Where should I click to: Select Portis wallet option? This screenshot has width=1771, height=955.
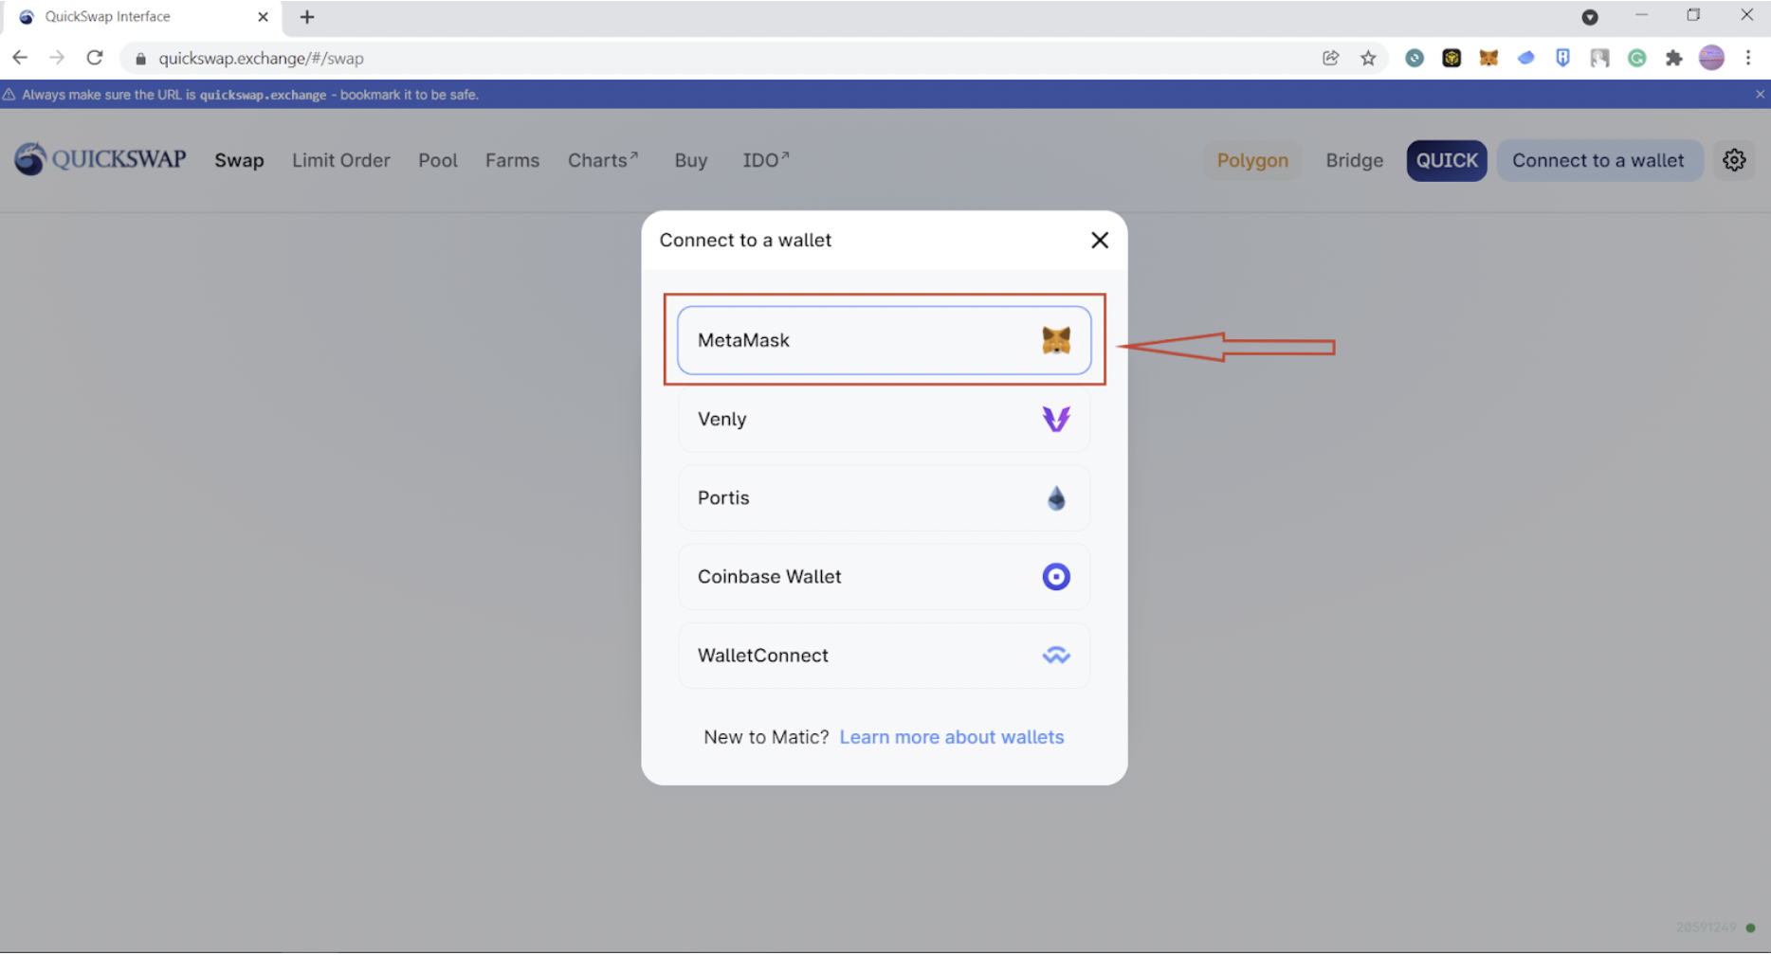point(884,497)
